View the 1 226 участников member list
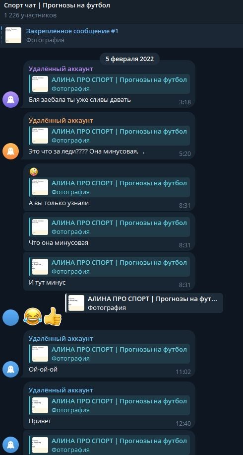 [x=30, y=15]
